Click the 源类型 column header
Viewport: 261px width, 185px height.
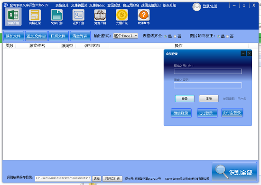coord(67,45)
